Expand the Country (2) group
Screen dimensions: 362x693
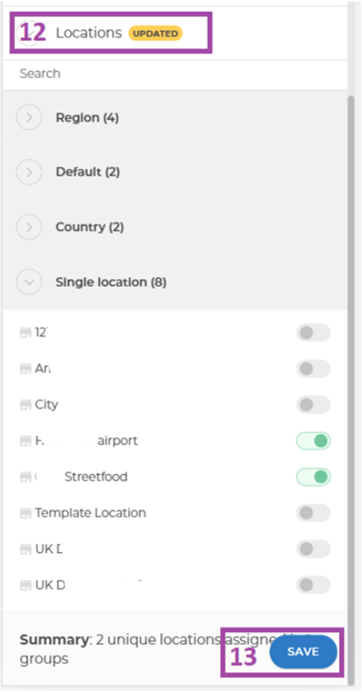click(x=29, y=227)
